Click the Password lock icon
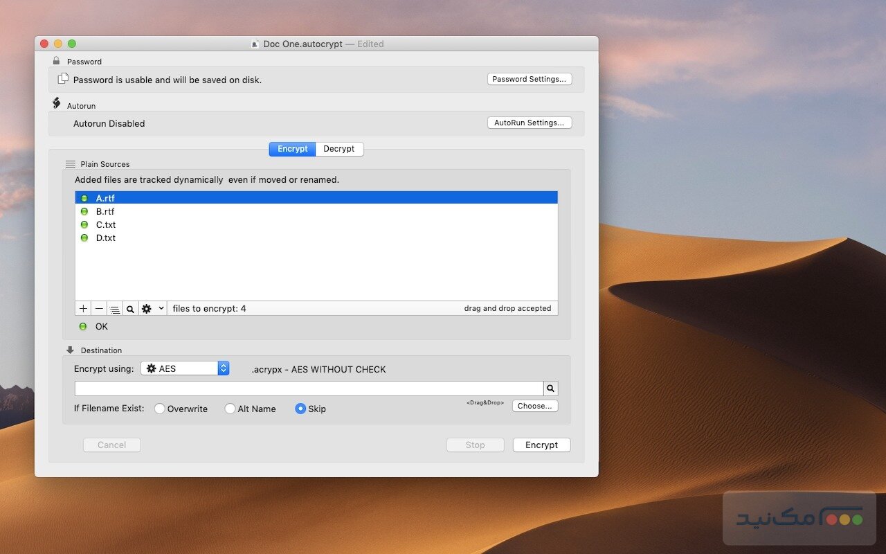 click(57, 60)
